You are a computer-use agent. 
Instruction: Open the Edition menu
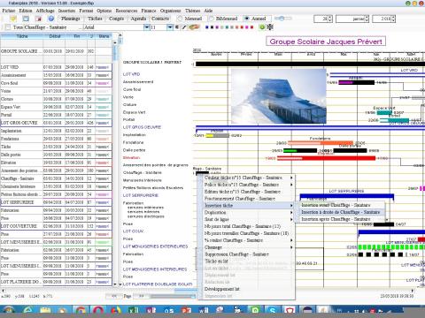[x=26, y=11]
